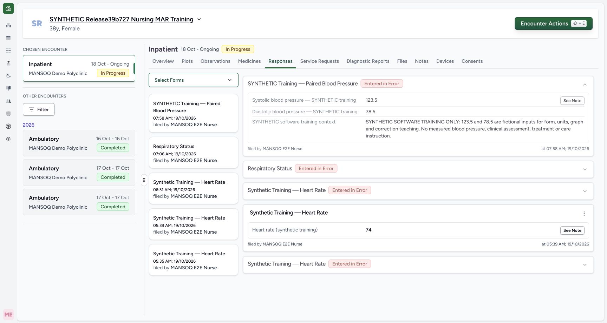The image size is (607, 323).
Task: Open the Service Requests tab
Action: coord(320,61)
